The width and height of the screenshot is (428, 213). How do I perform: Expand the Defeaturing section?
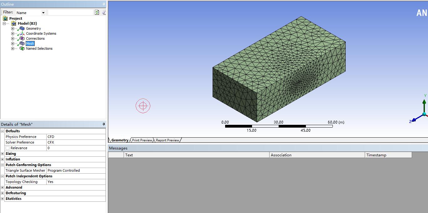click(3, 193)
